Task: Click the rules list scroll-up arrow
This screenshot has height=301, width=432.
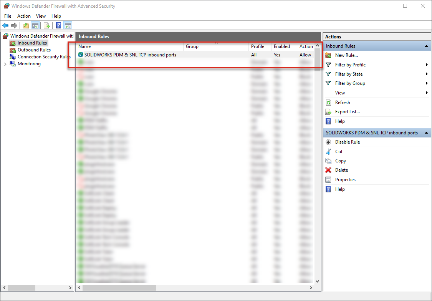Action: click(318, 46)
